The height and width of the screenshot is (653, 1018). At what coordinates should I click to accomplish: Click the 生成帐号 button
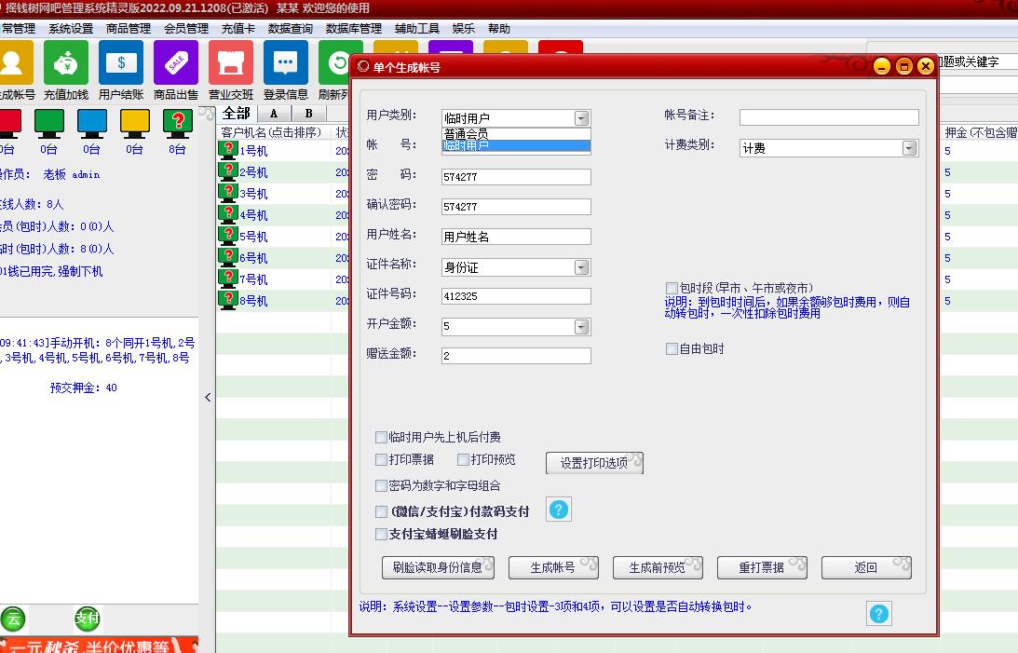point(552,567)
